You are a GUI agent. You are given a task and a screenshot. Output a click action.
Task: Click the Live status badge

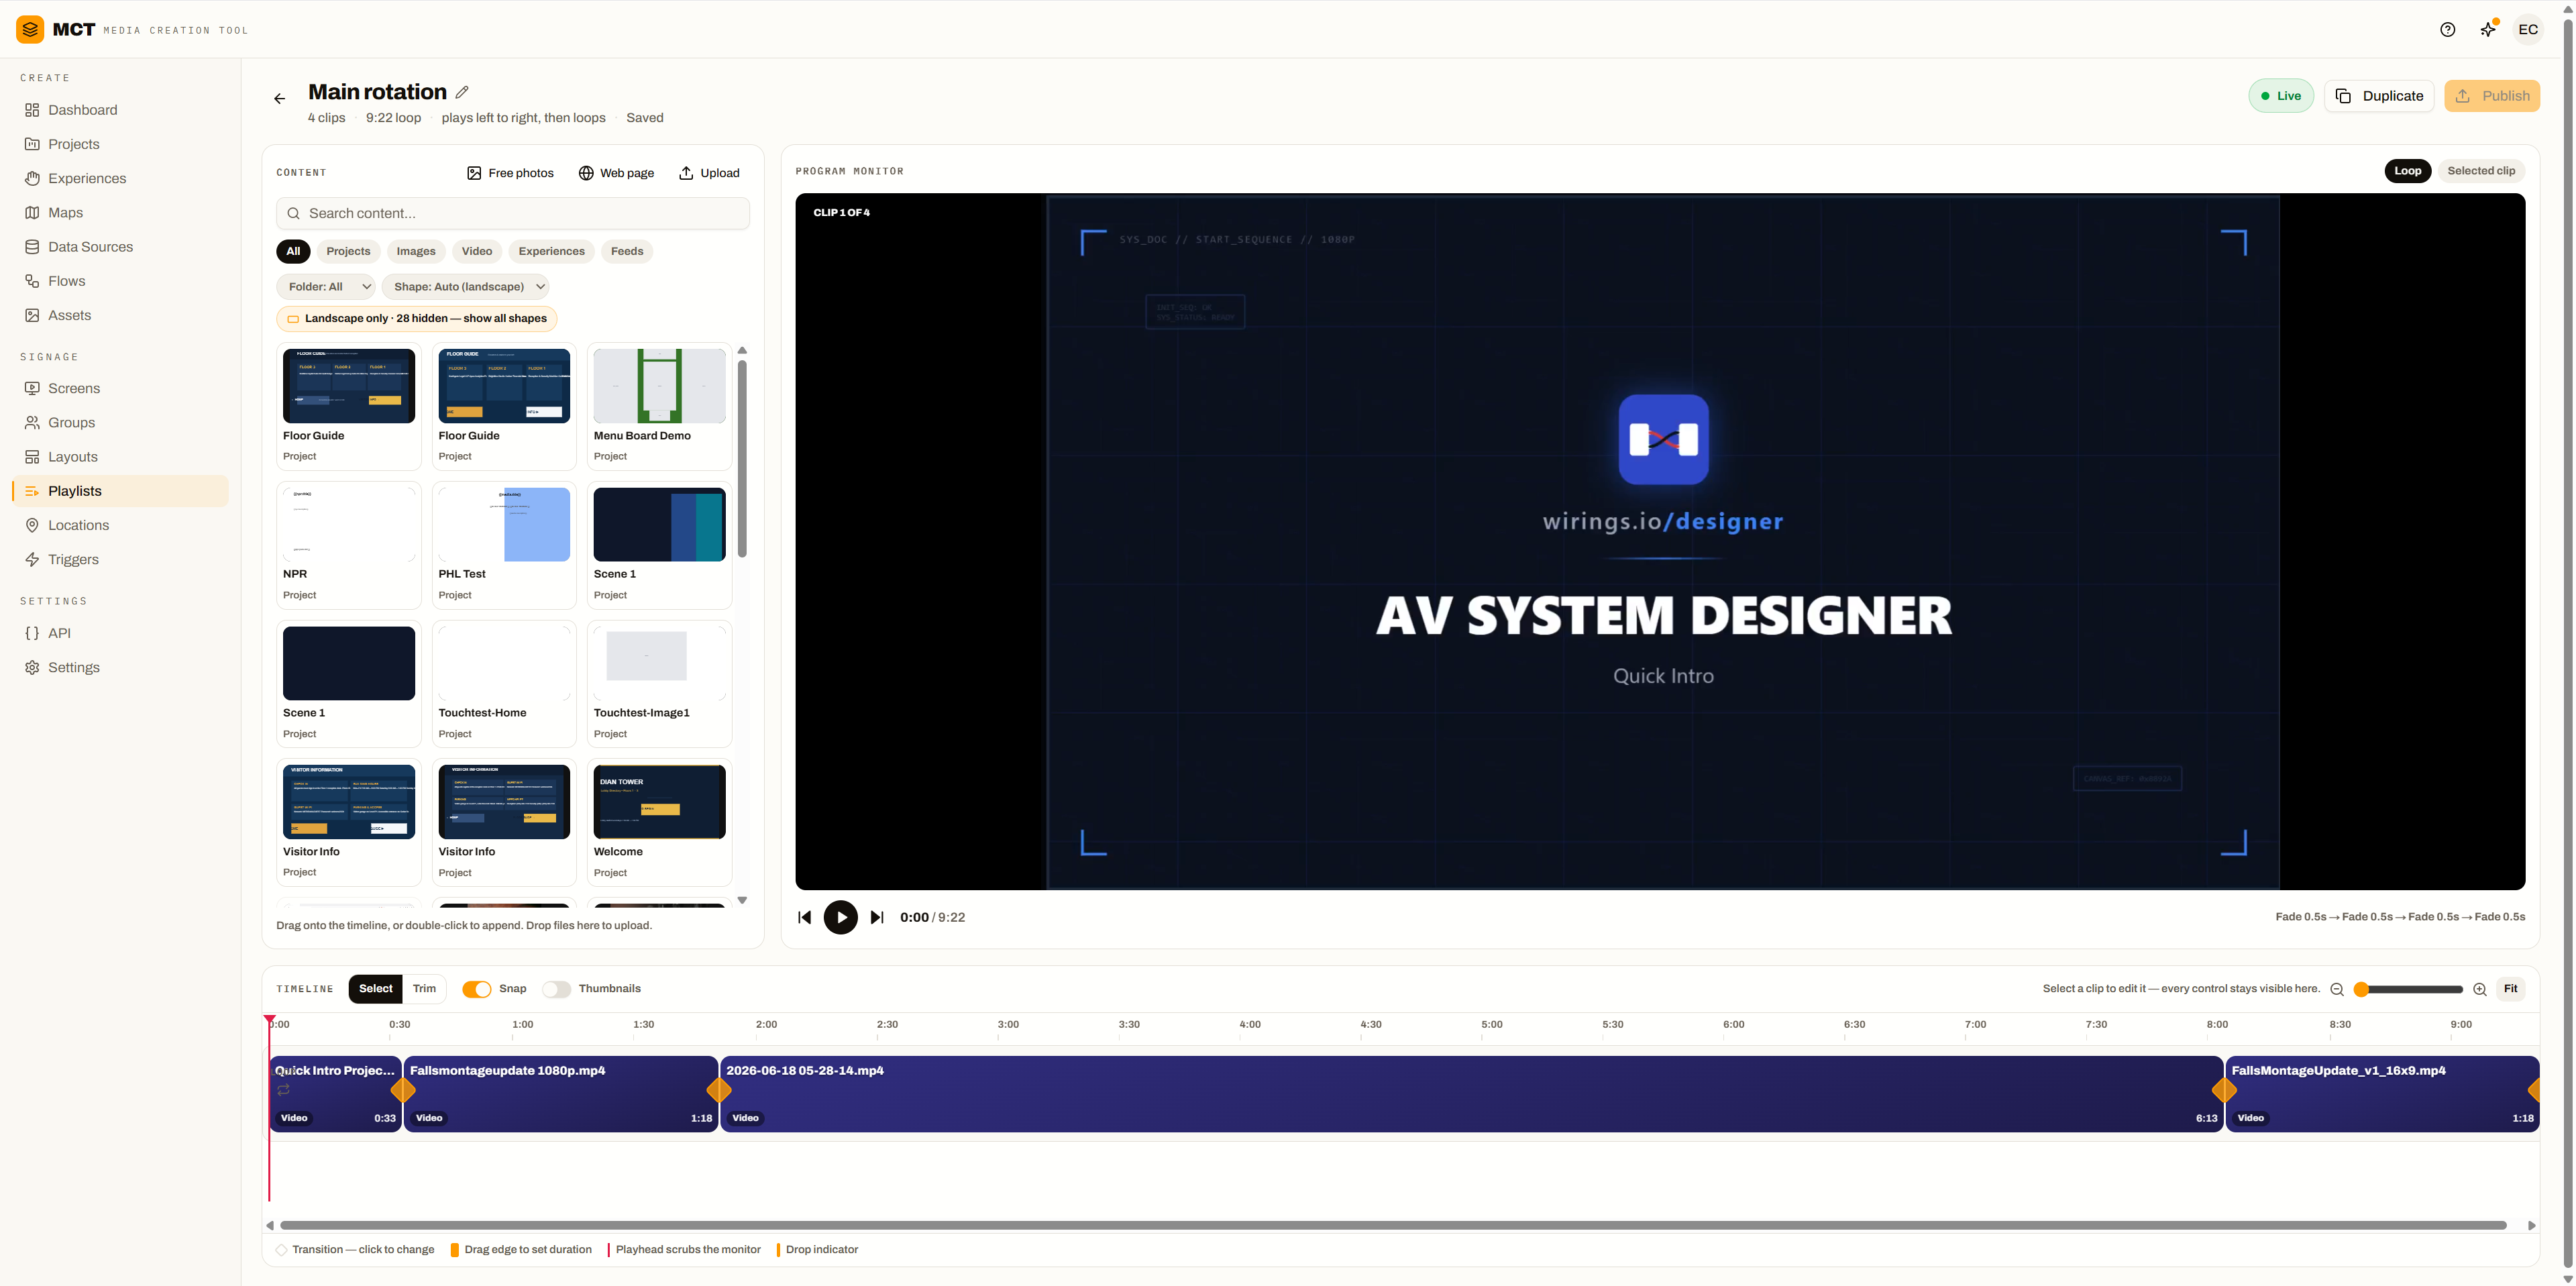(2281, 96)
